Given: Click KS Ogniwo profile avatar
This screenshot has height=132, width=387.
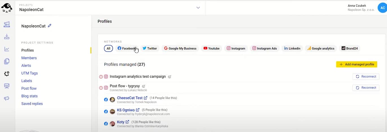Looking at the screenshot, I should (x=112, y=111).
